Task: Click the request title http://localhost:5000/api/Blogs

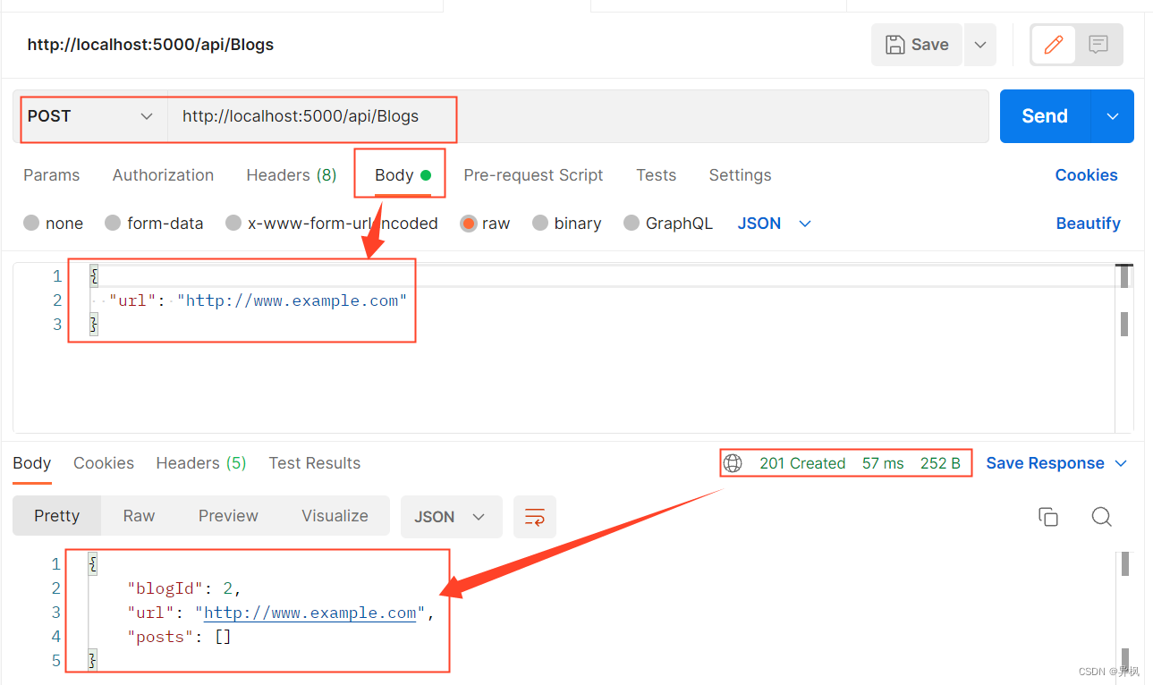Action: pos(150,45)
